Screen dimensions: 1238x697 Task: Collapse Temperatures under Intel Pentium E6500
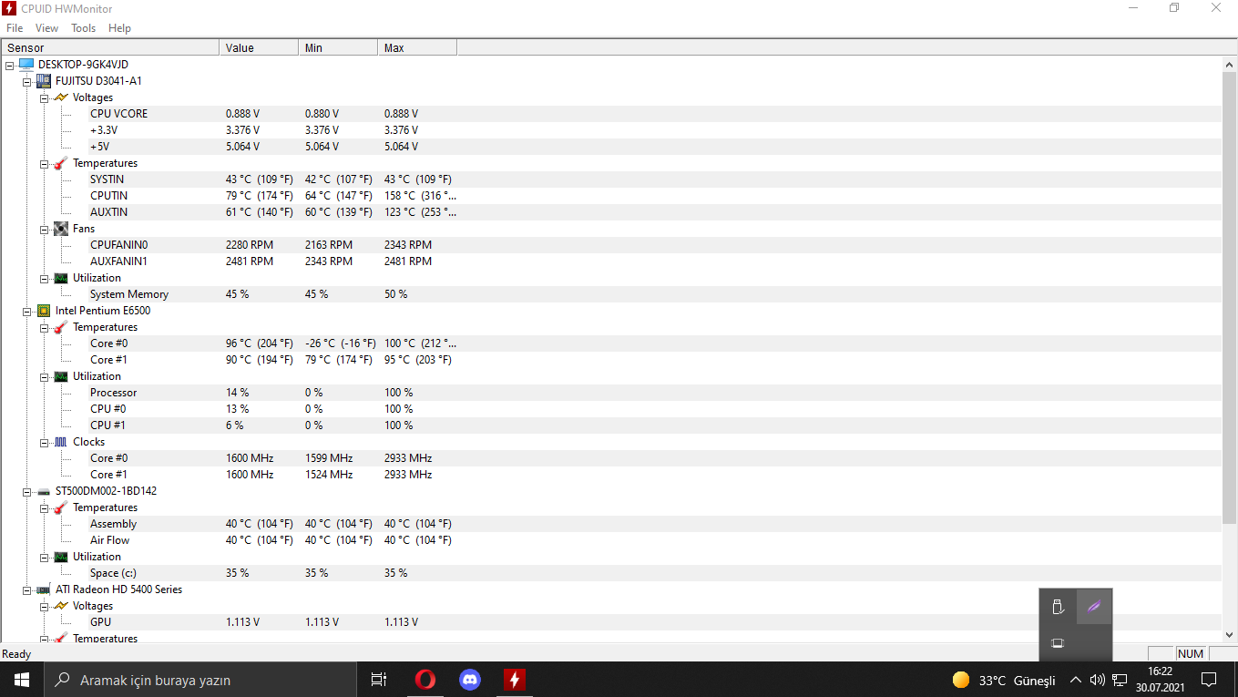tap(44, 328)
